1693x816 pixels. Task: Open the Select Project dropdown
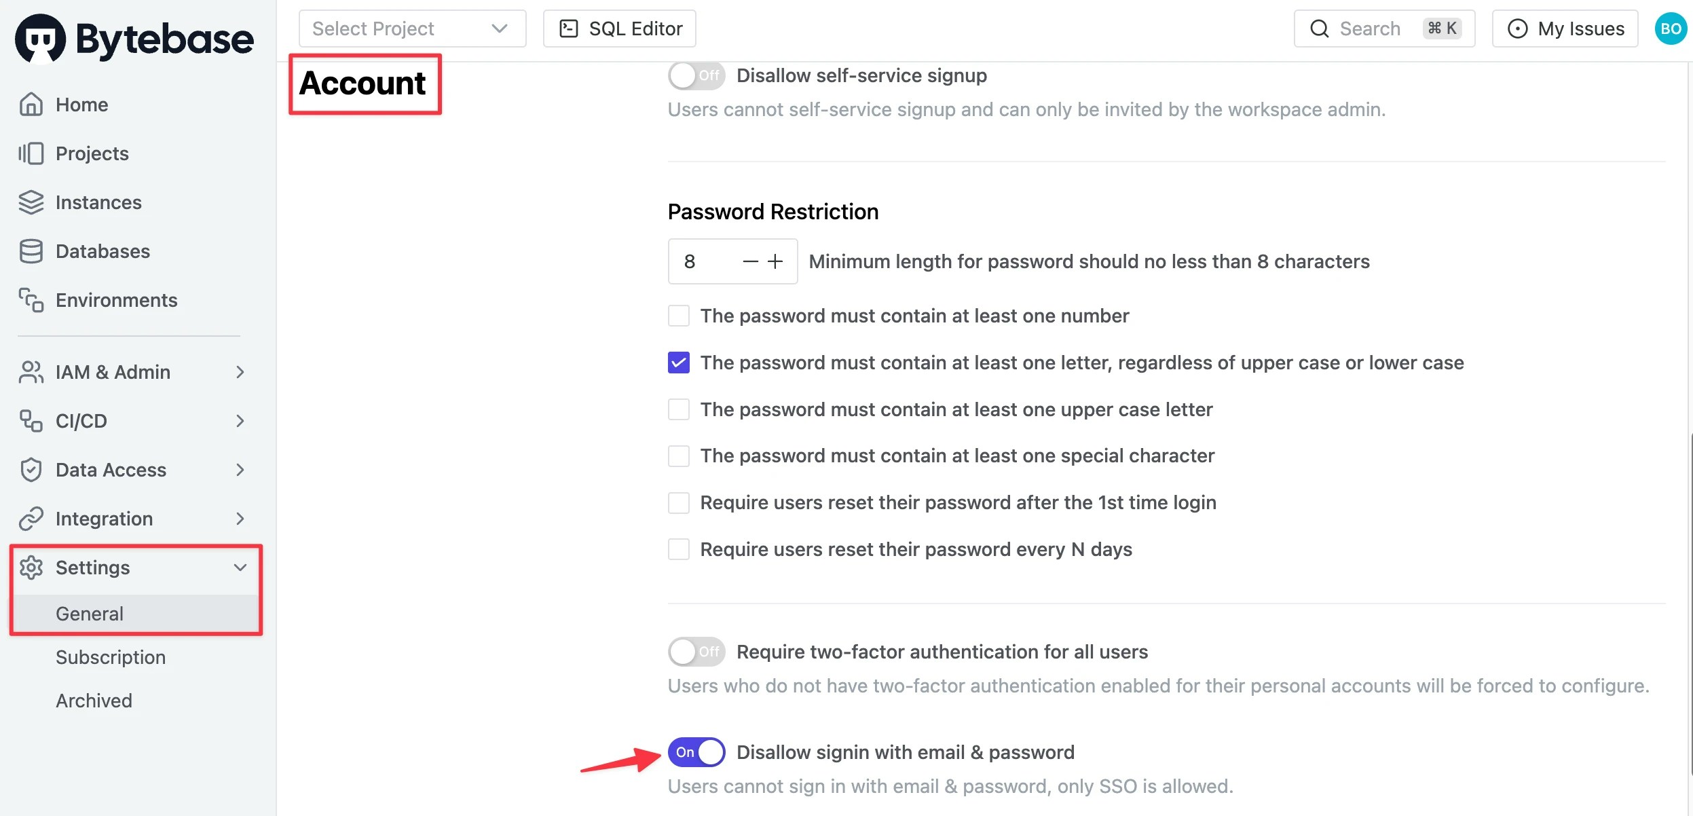[412, 28]
